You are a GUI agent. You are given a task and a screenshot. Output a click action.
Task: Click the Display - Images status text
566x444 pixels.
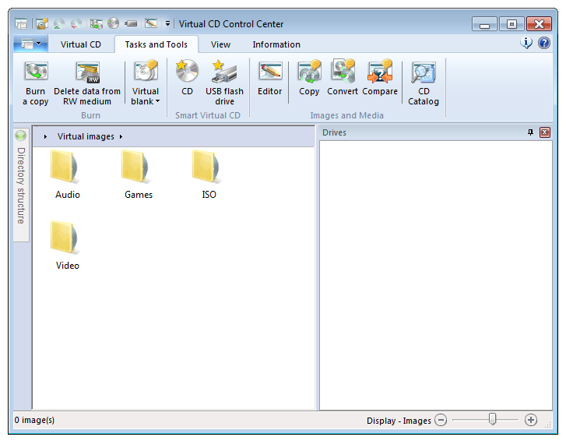tap(399, 421)
